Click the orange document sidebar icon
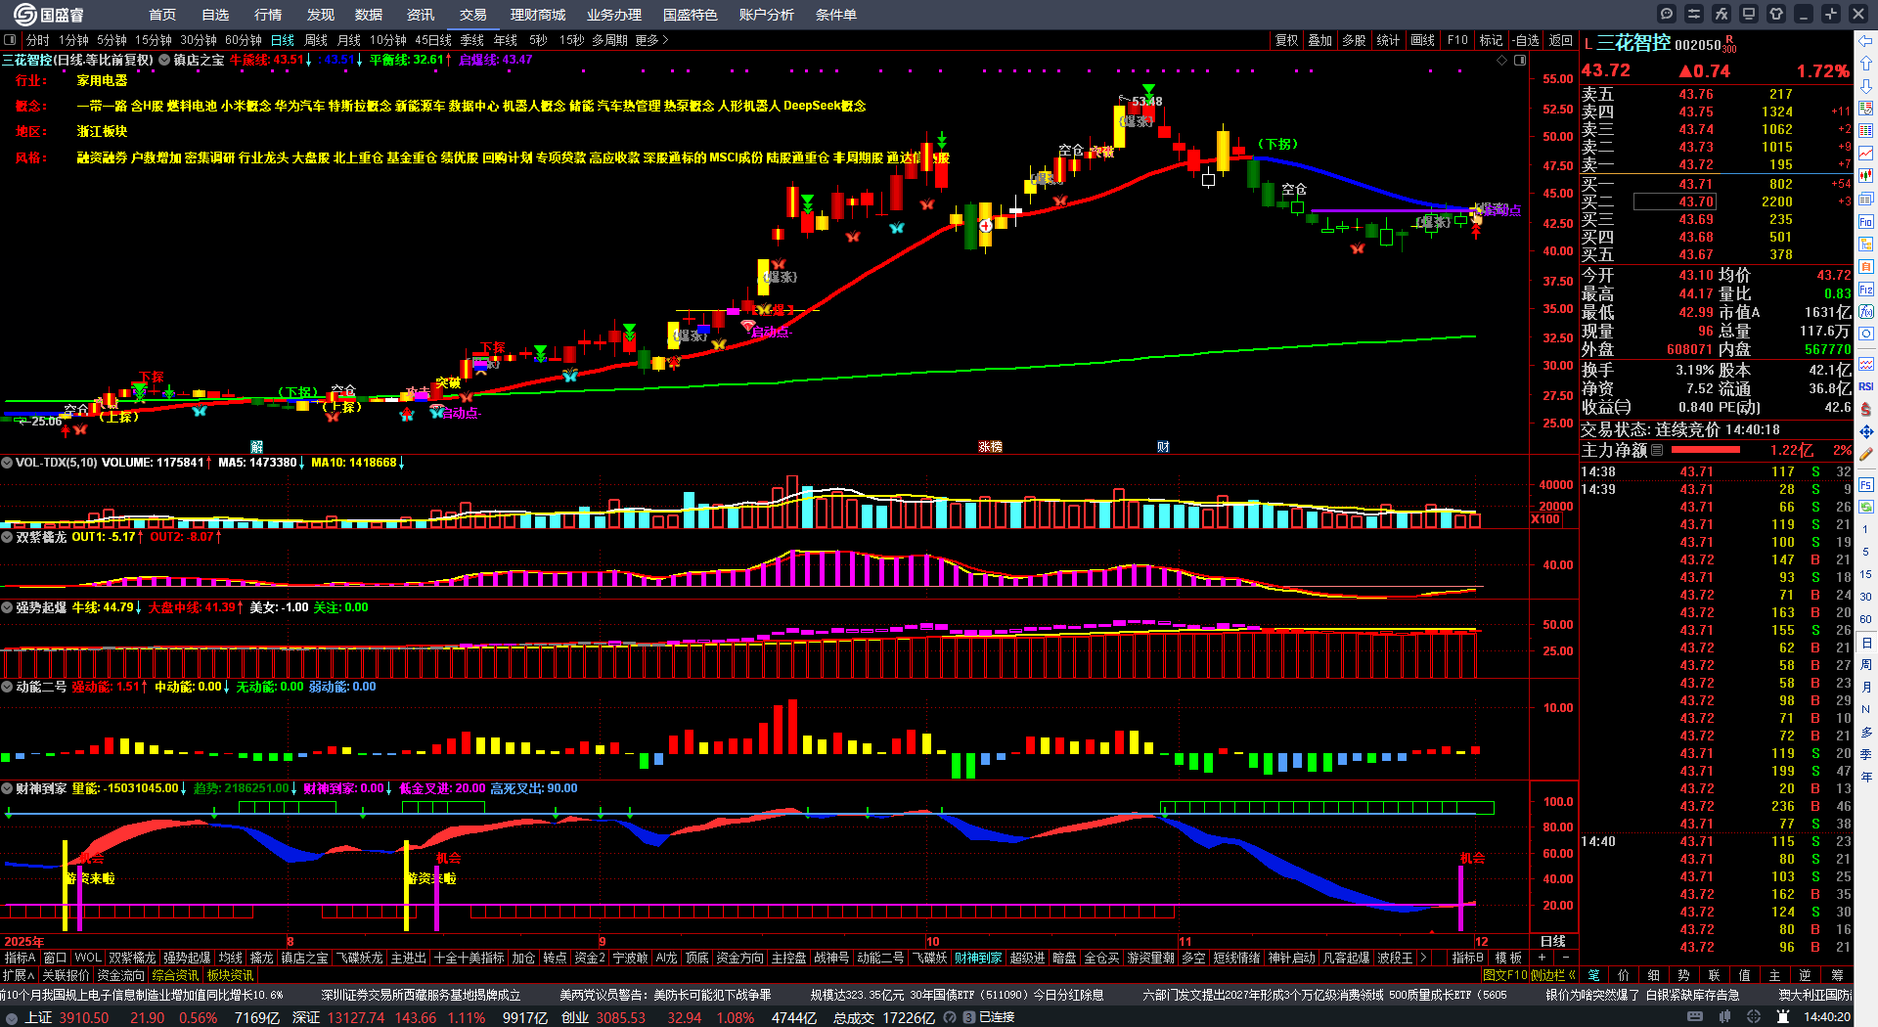 tap(1866, 266)
